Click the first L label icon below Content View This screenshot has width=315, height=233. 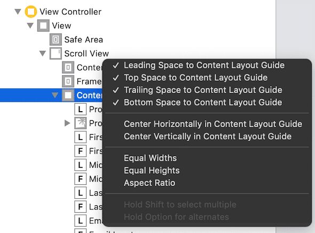[81, 109]
